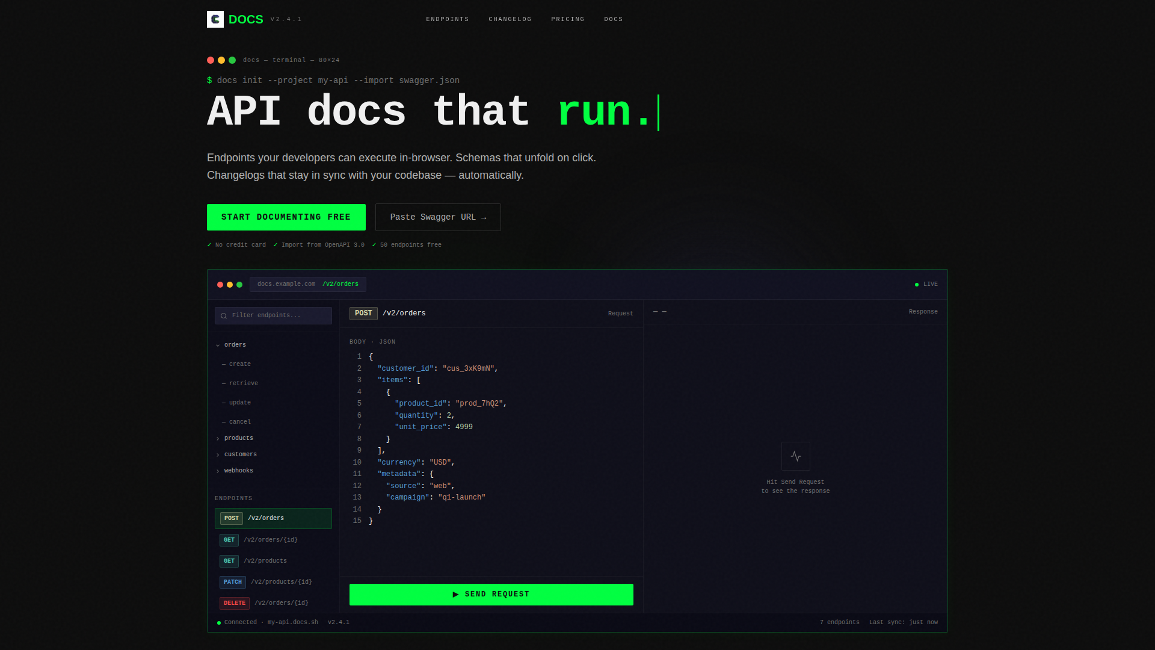The width and height of the screenshot is (1155, 650).
Task: Select POST /v2/orders endpoint row
Action: [x=273, y=518]
